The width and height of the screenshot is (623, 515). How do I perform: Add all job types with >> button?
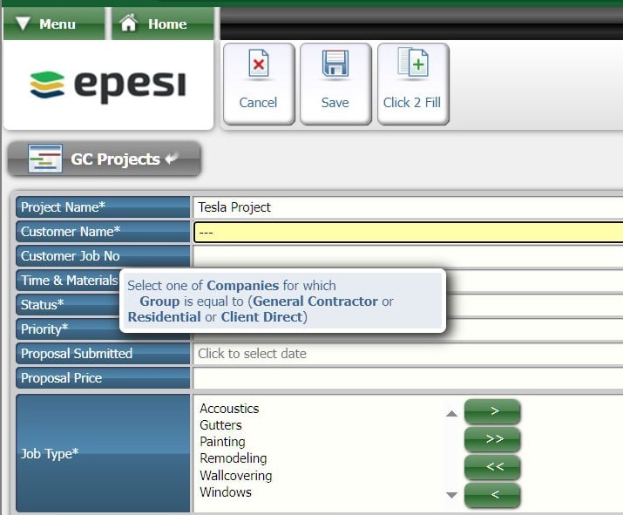[x=492, y=438]
